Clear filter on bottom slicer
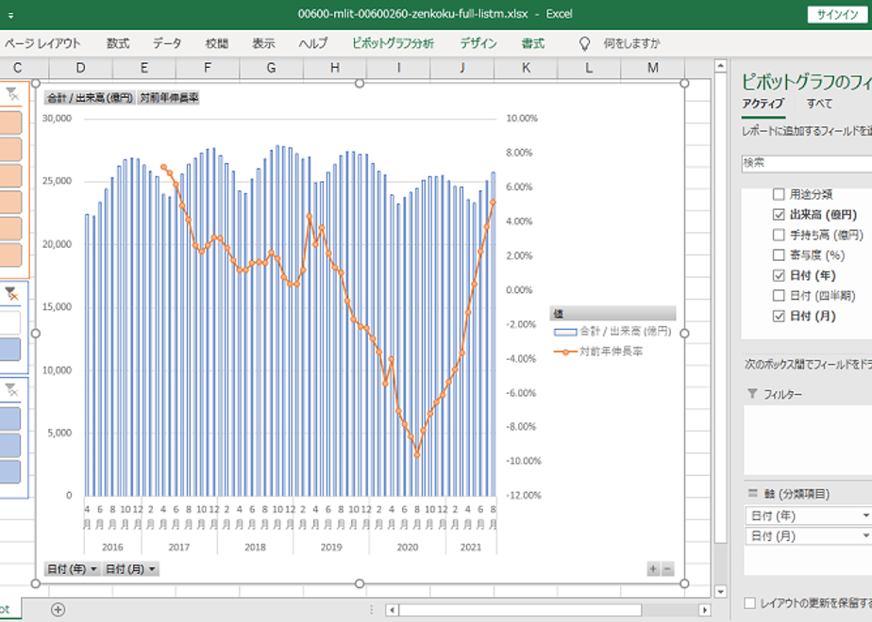 coord(12,389)
